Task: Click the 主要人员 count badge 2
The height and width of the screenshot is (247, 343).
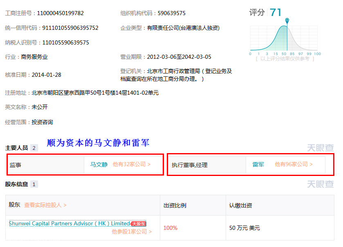Action: 34,148
